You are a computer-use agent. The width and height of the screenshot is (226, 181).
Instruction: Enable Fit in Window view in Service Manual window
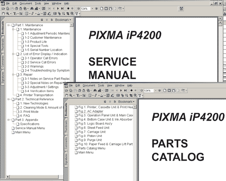[106, 9]
